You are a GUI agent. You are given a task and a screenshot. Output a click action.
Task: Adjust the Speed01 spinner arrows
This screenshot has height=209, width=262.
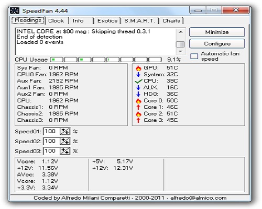coord(65,131)
